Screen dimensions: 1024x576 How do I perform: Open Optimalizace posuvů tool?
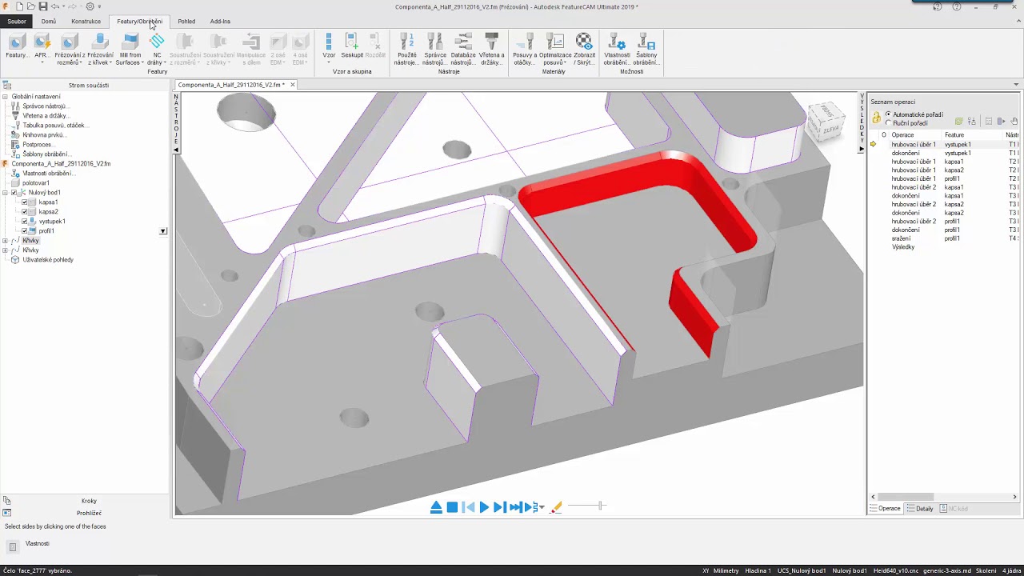[555, 48]
